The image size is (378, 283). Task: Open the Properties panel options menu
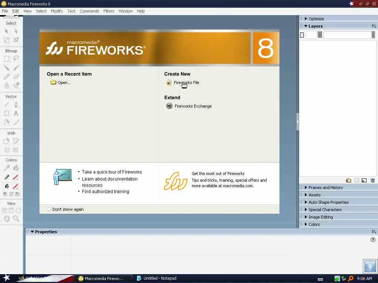tap(374, 232)
